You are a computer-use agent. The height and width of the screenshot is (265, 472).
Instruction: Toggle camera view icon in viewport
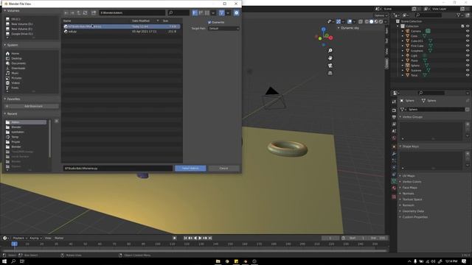[x=330, y=66]
